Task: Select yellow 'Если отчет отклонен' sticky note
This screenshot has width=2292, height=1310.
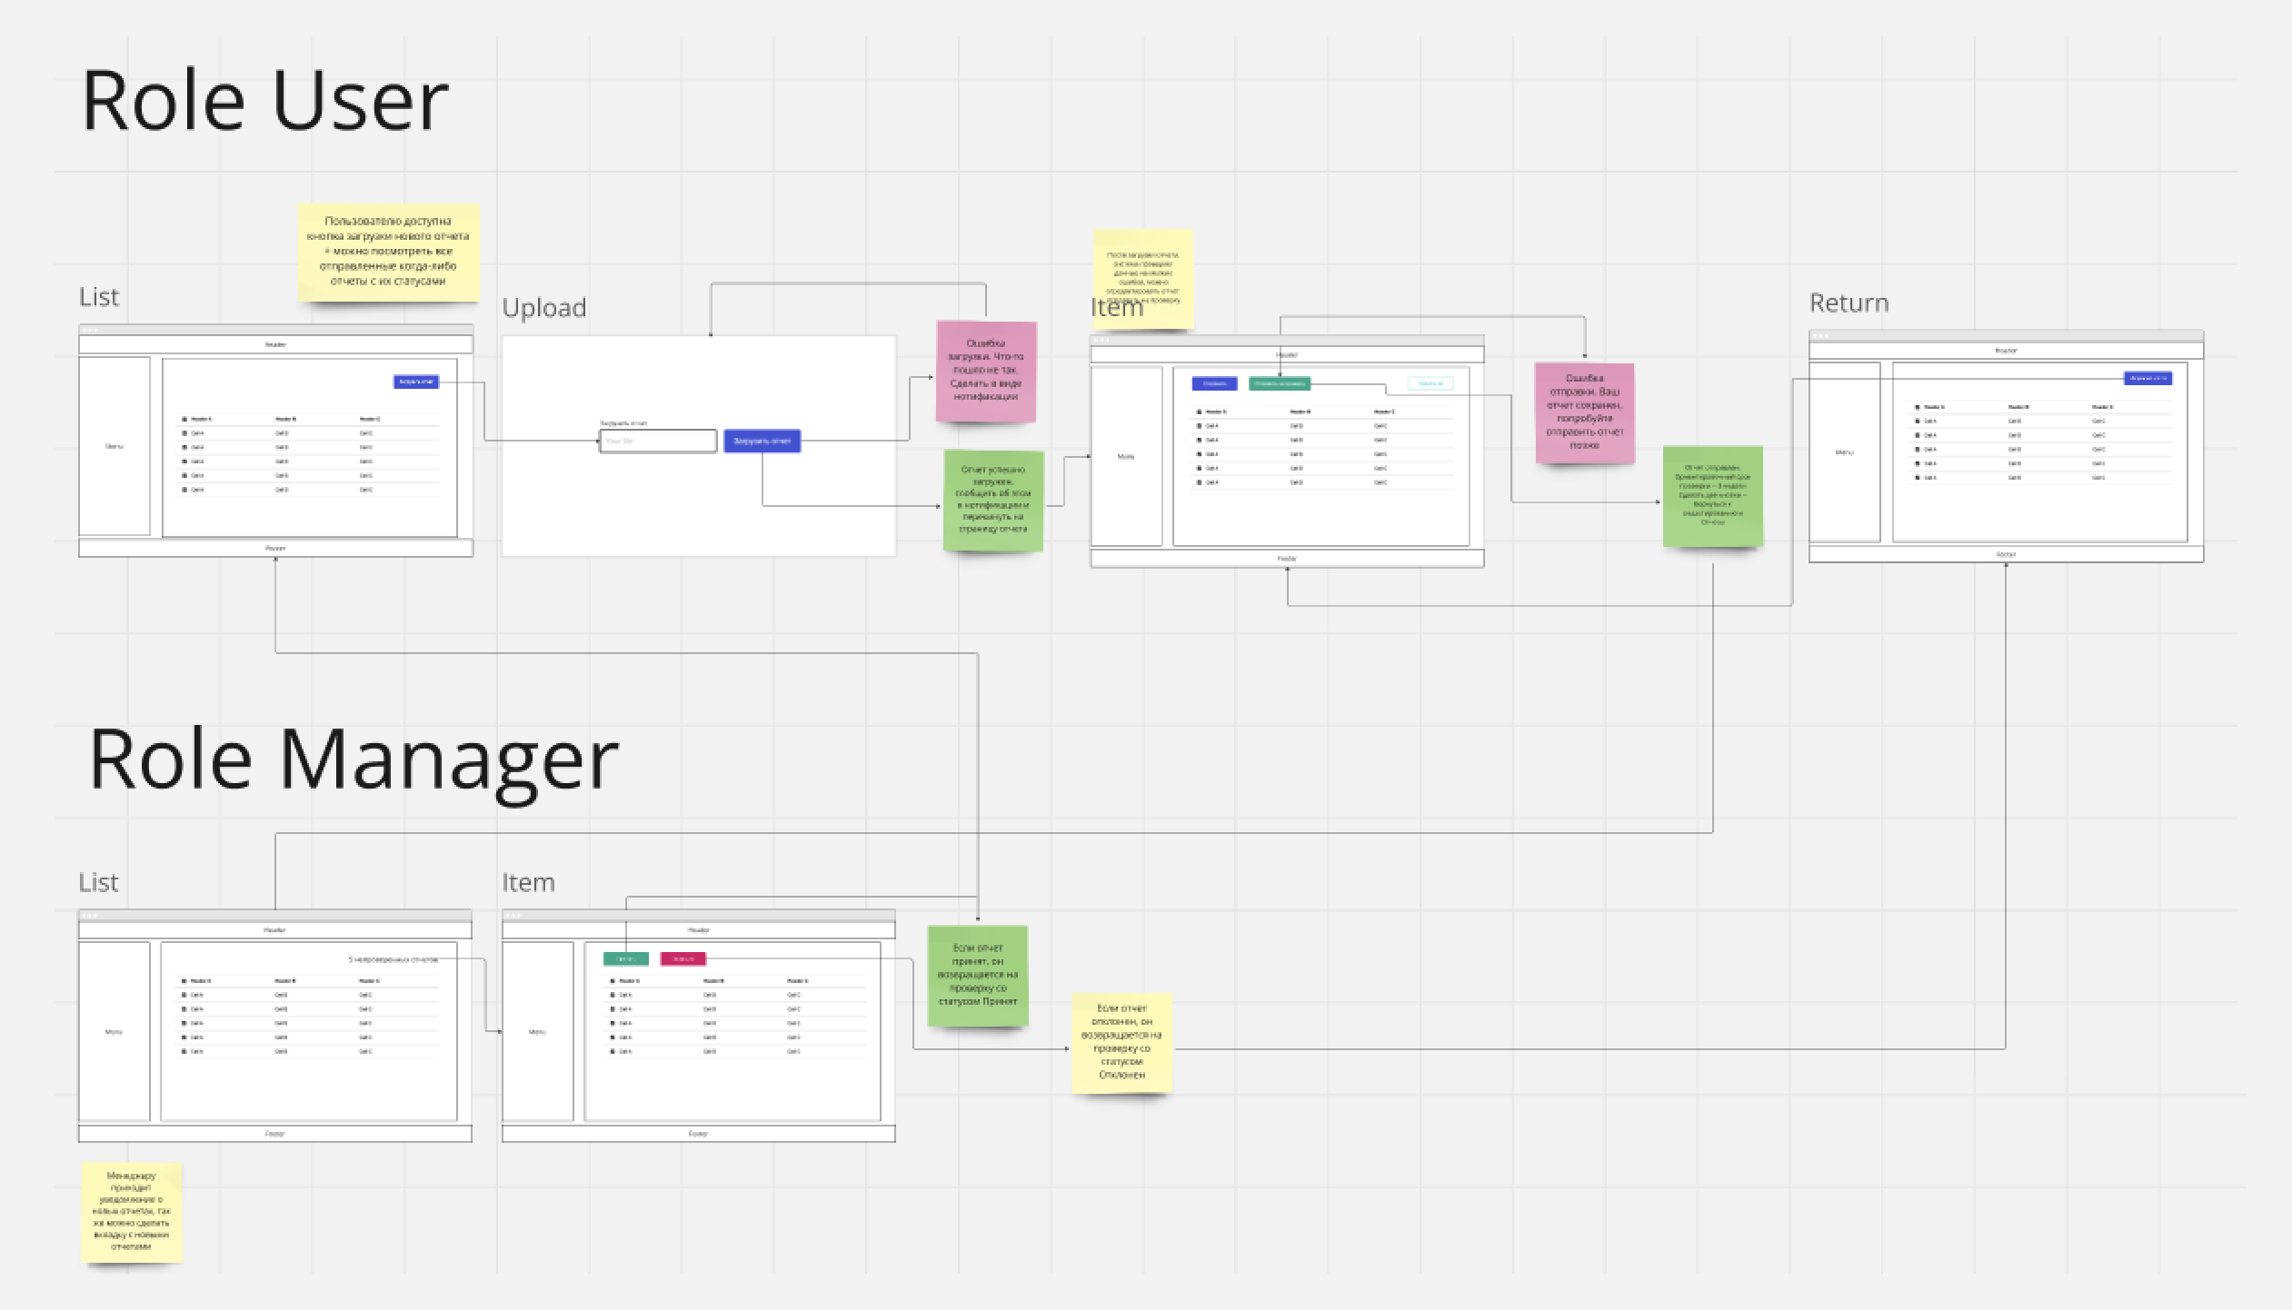Action: pos(1121,1041)
